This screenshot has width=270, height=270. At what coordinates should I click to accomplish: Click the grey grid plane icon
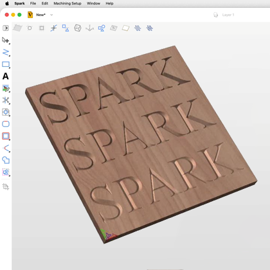click(17, 28)
